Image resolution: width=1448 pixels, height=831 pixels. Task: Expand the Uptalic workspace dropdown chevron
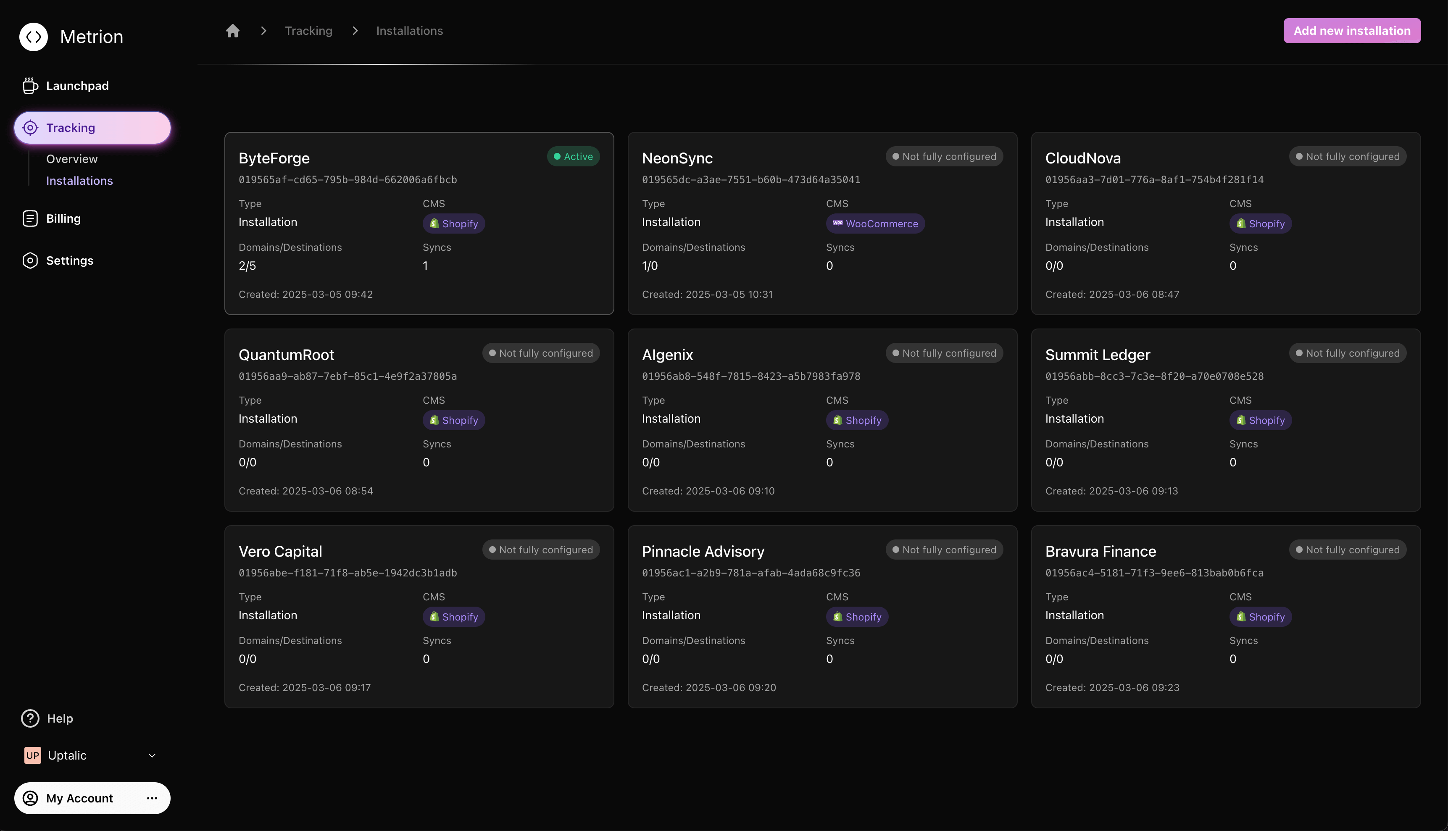point(152,756)
